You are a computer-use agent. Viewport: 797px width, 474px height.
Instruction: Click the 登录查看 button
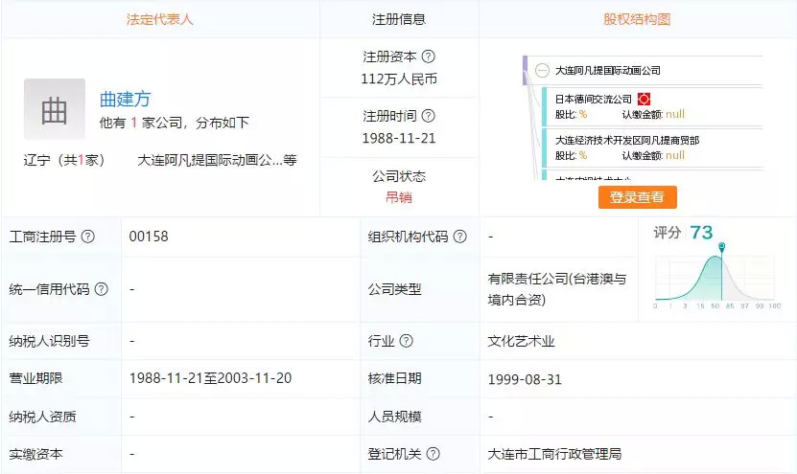(638, 197)
